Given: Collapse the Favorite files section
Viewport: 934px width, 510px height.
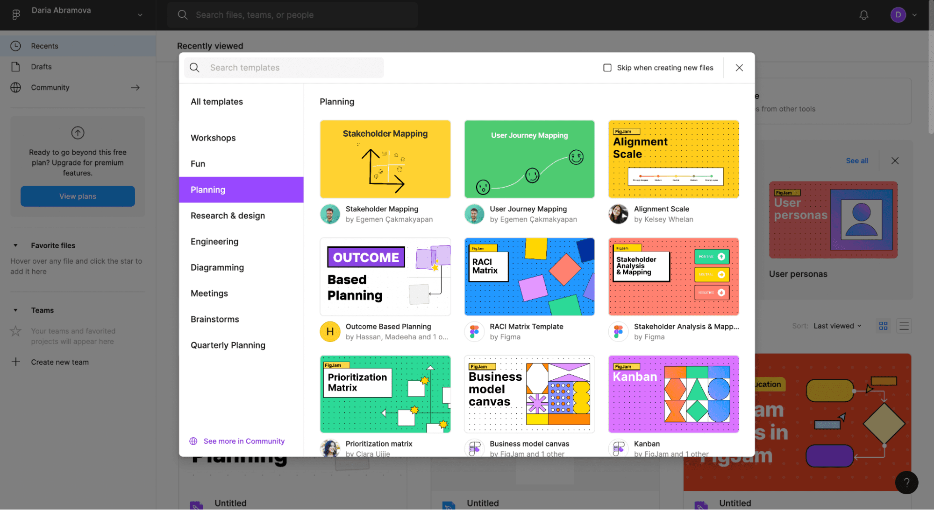Looking at the screenshot, I should coord(15,245).
